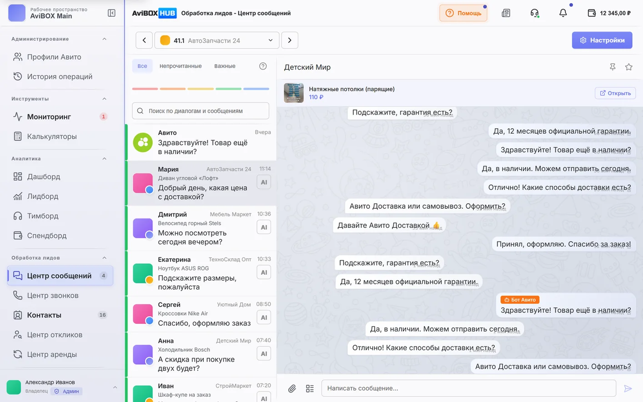This screenshot has width=643, height=402.
Task: Open notifications bell
Action: (563, 13)
